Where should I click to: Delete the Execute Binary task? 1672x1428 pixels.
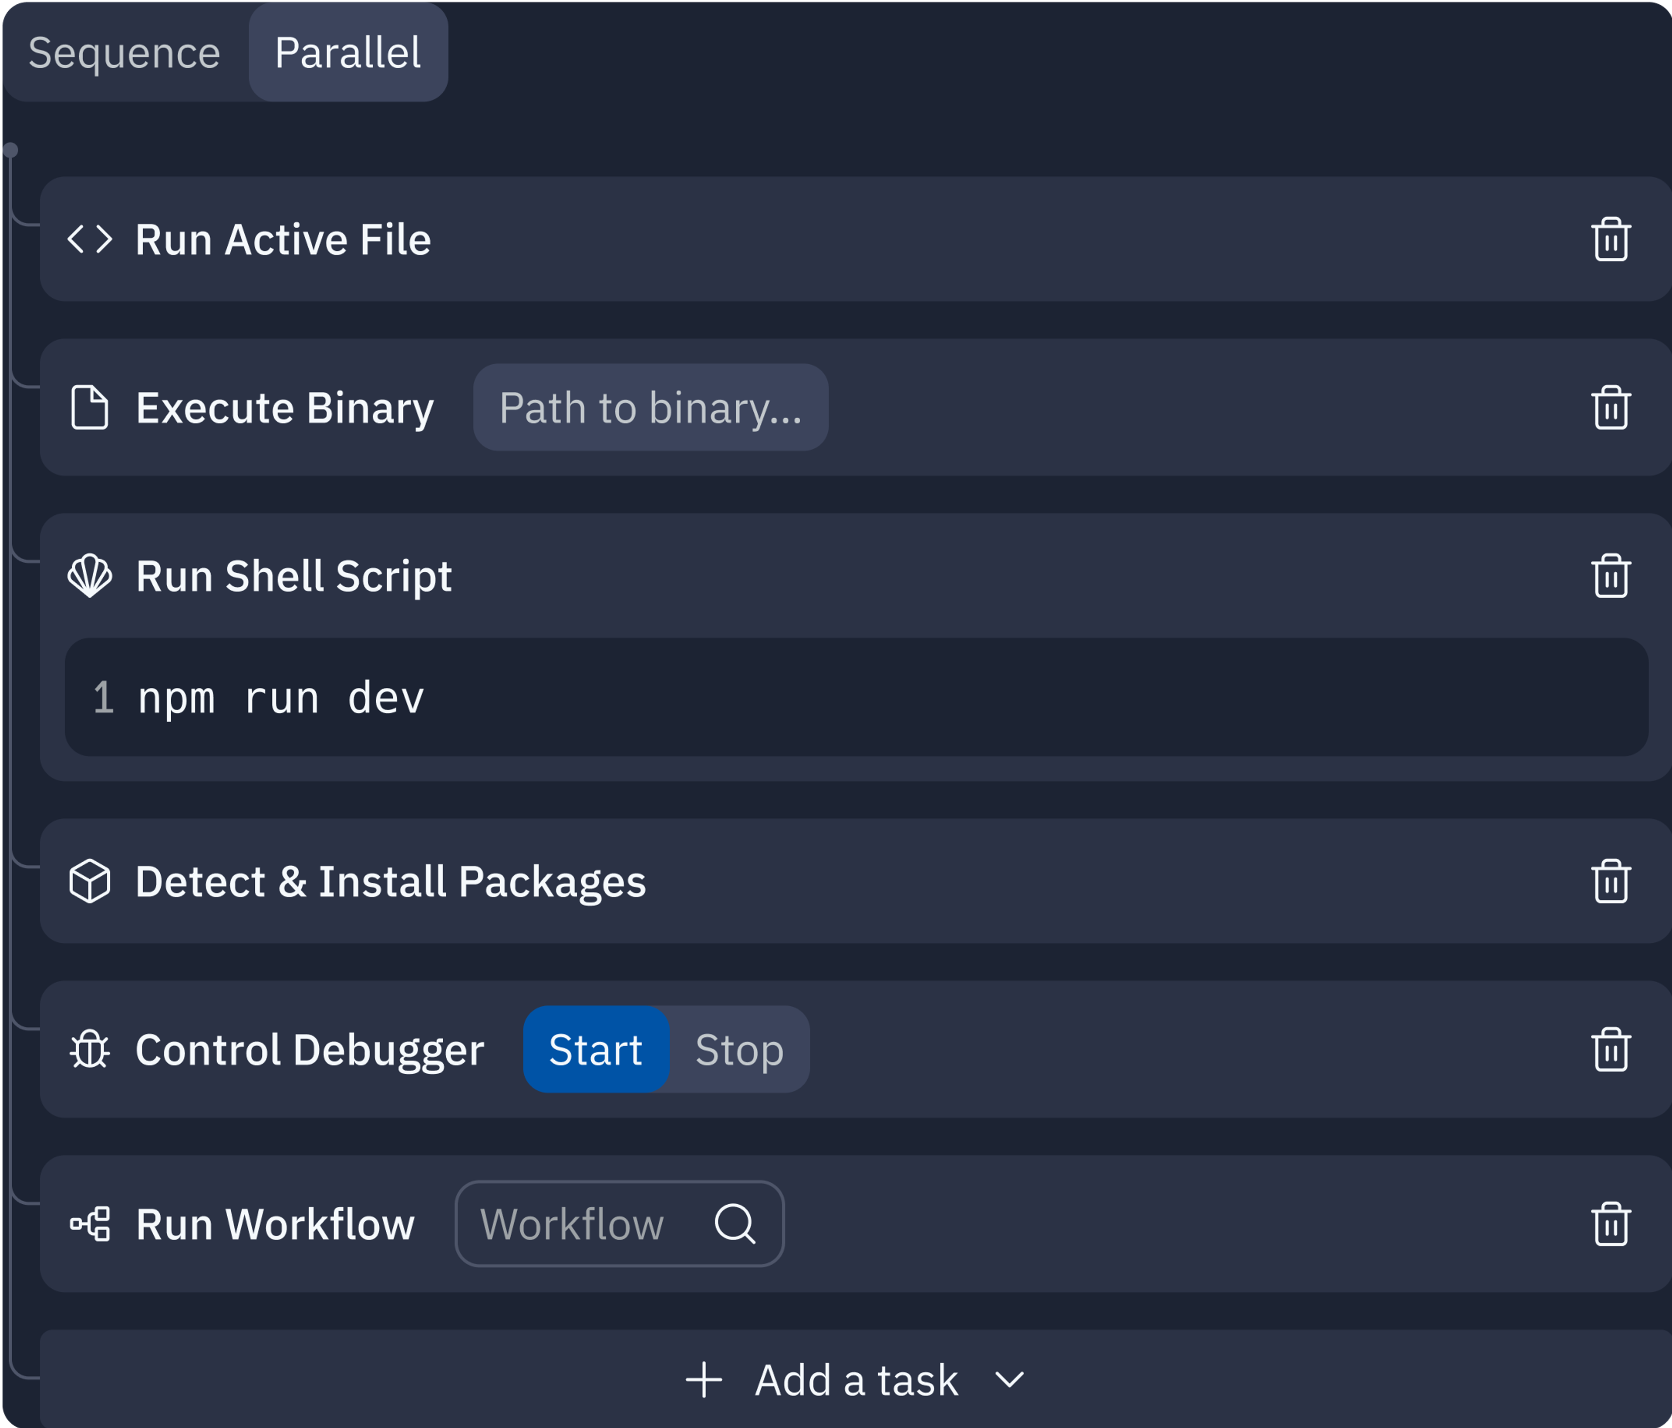point(1611,407)
